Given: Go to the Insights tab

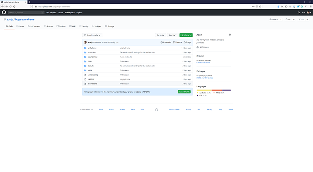Looking at the screenshot, I should tap(97, 26).
